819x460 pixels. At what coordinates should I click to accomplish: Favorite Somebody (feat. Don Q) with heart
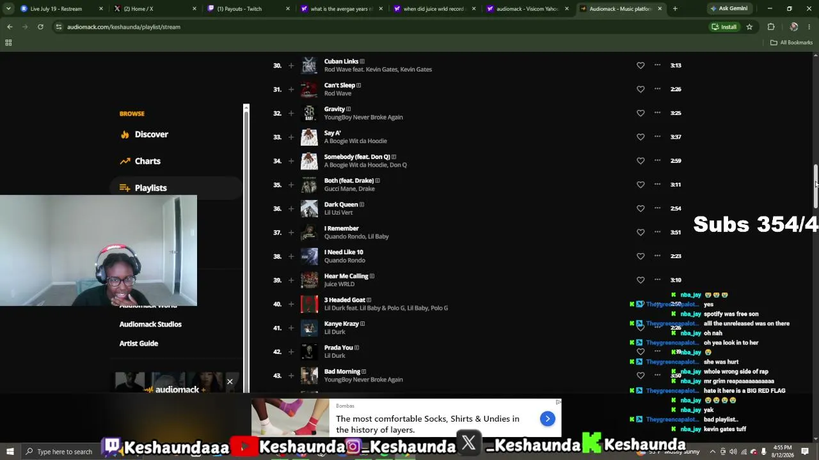click(640, 161)
